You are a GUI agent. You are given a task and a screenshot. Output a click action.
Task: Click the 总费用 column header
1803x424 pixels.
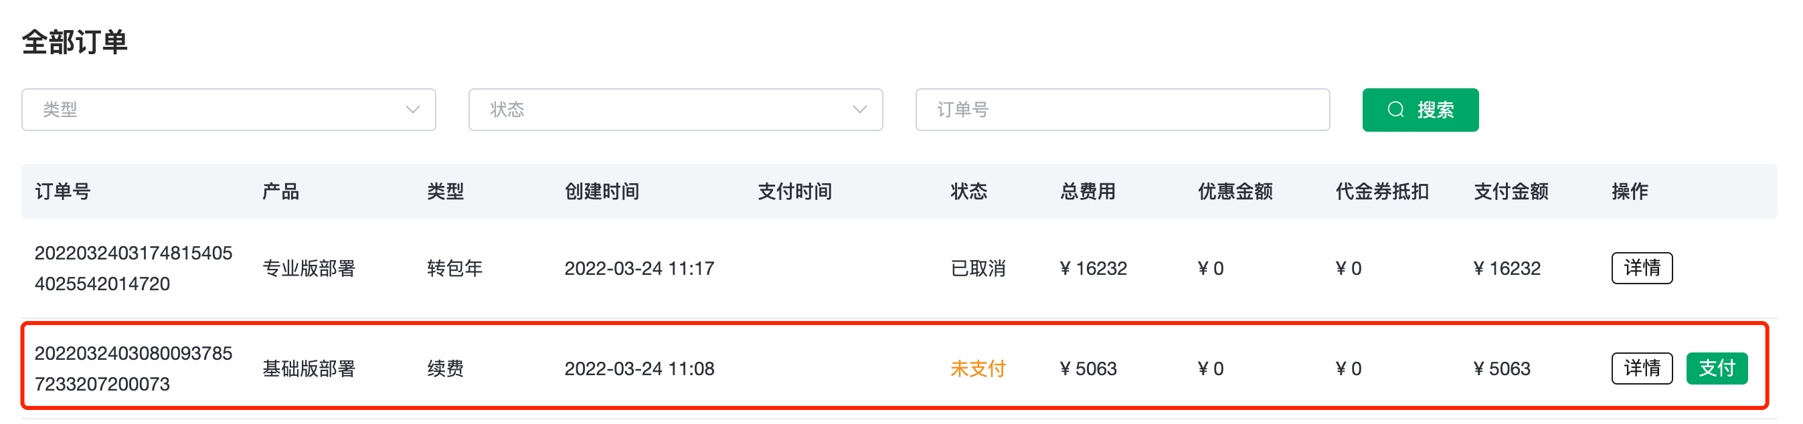(1087, 192)
